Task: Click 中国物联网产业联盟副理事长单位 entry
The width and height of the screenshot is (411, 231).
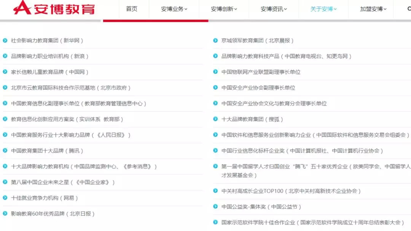Action: pyautogui.click(x=261, y=72)
